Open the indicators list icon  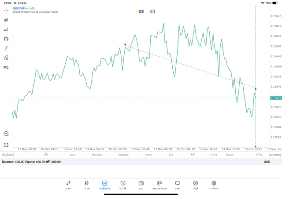pos(6,30)
